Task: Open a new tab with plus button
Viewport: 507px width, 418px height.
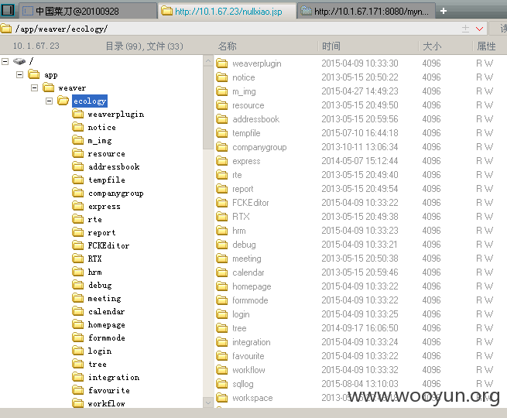Action: click(x=444, y=11)
